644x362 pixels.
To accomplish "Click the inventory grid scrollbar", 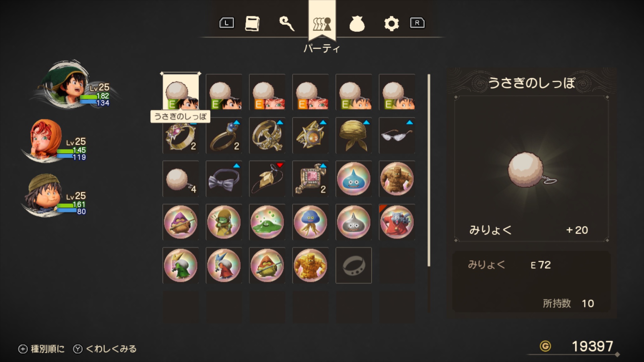I will [x=429, y=171].
